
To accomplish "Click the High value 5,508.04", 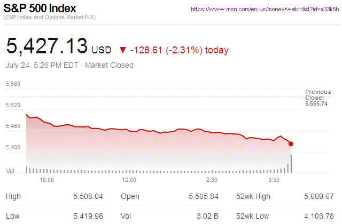I will click(87, 197).
